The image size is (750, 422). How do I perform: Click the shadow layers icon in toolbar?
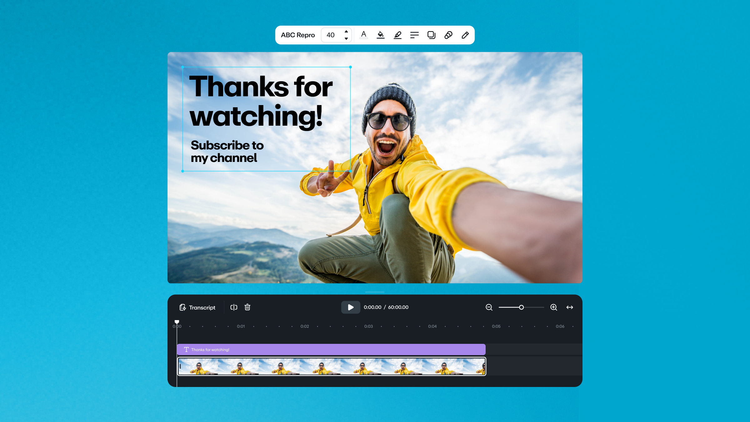click(x=431, y=35)
